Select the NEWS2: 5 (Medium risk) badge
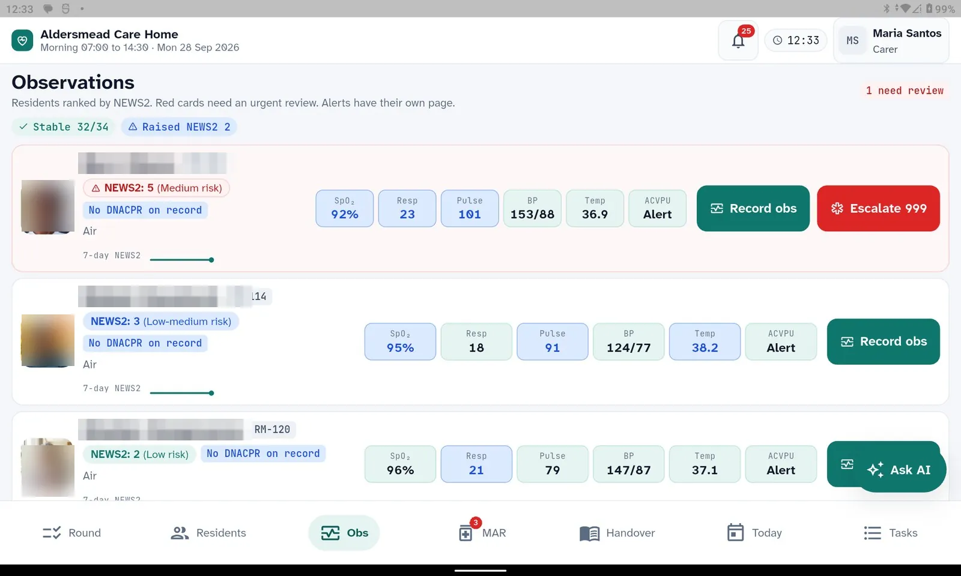Image resolution: width=961 pixels, height=576 pixels. (x=156, y=188)
